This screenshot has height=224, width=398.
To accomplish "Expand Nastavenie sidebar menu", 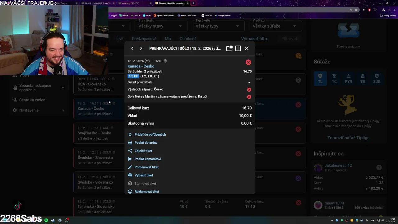I will coord(39,110).
